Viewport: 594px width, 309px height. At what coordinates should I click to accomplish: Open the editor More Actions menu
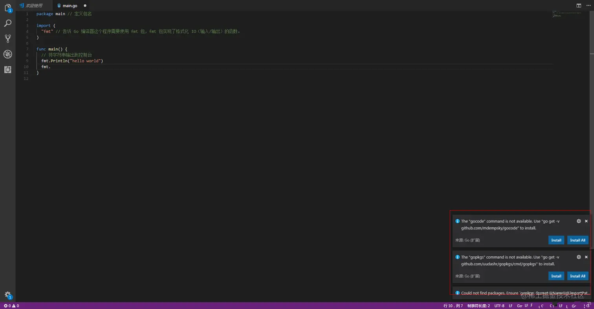pyautogui.click(x=588, y=6)
